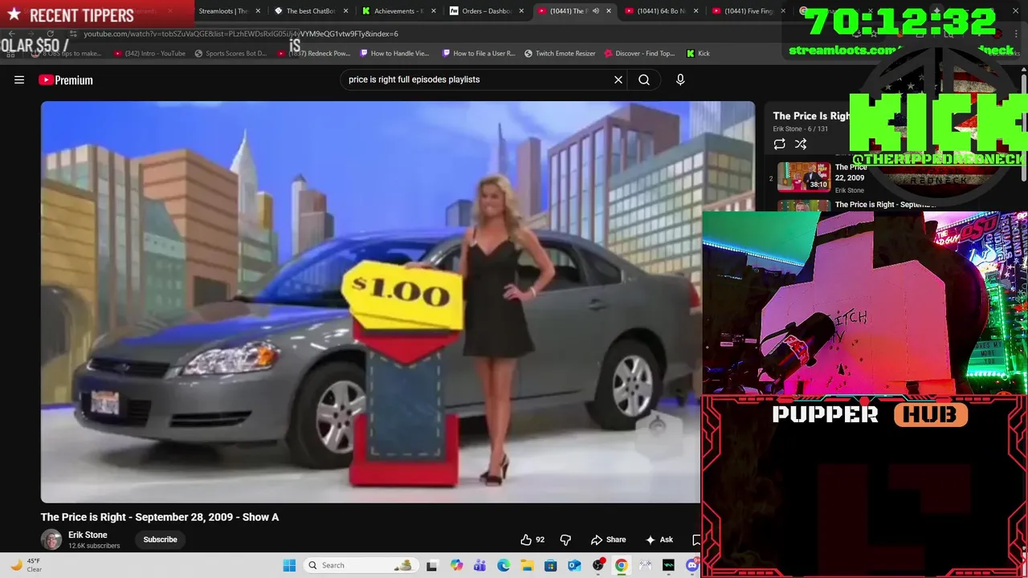Subscribe to Erik Stone's channel
This screenshot has width=1028, height=578.
[160, 539]
